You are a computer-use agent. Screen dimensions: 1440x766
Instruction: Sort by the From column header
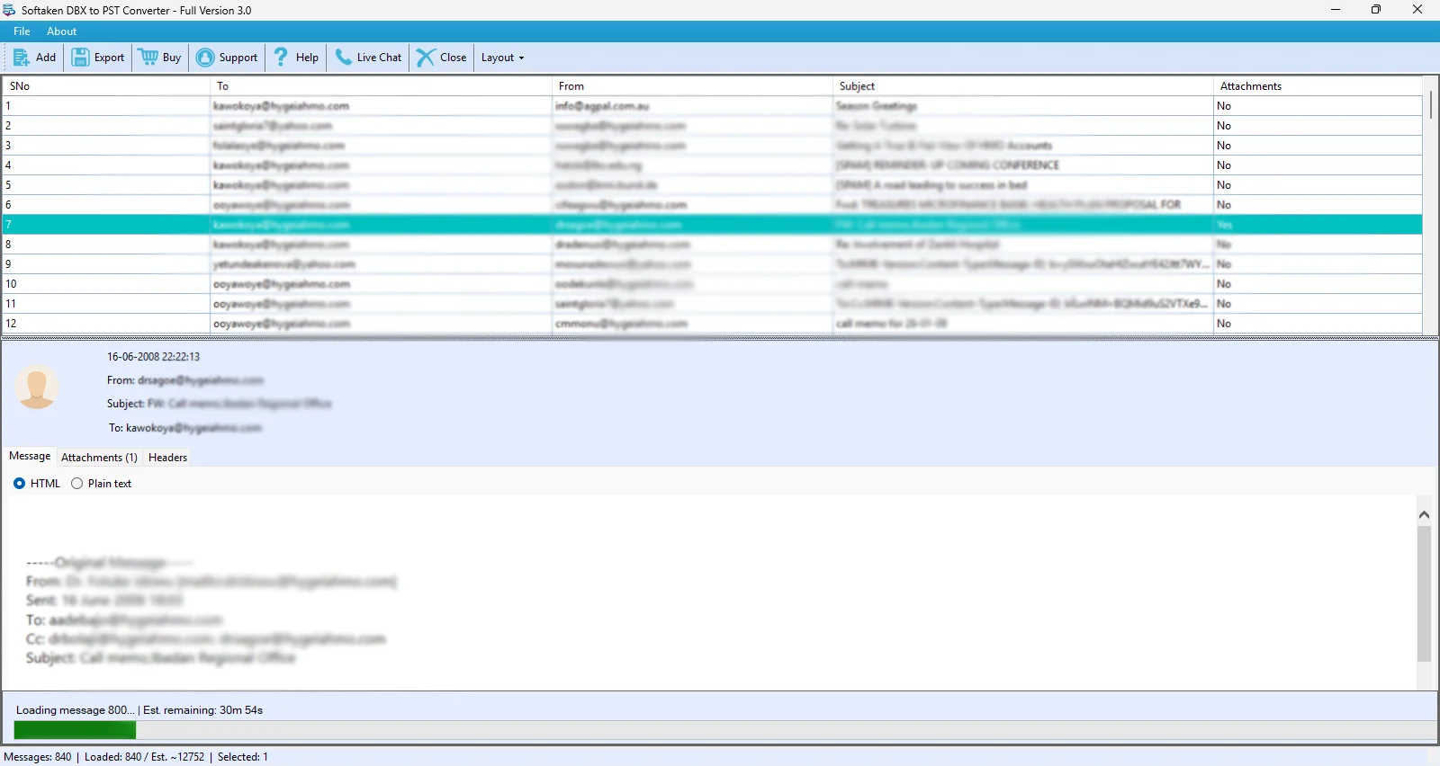click(693, 86)
